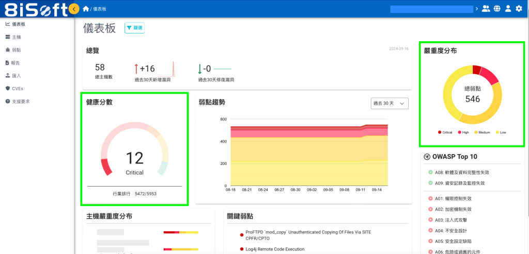529x254 pixels.
Task: Toggle Medium legend in severity donut
Action: tap(482, 132)
